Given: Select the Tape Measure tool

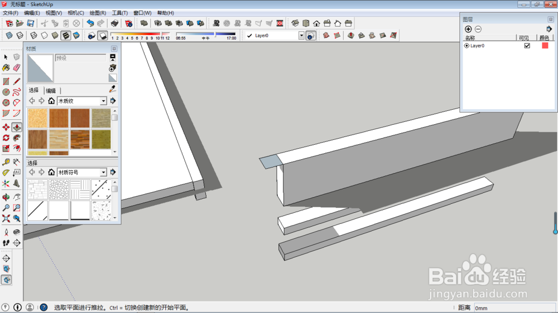Looking at the screenshot, I should pyautogui.click(x=6, y=162).
